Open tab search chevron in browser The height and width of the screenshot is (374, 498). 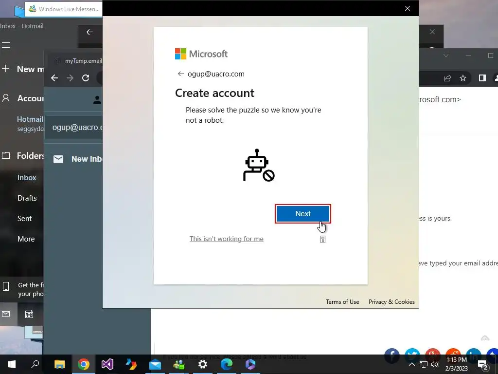(446, 56)
